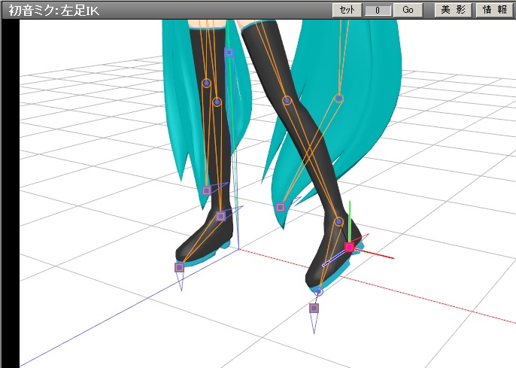
Task: Click the 美影 button
Action: click(x=453, y=11)
